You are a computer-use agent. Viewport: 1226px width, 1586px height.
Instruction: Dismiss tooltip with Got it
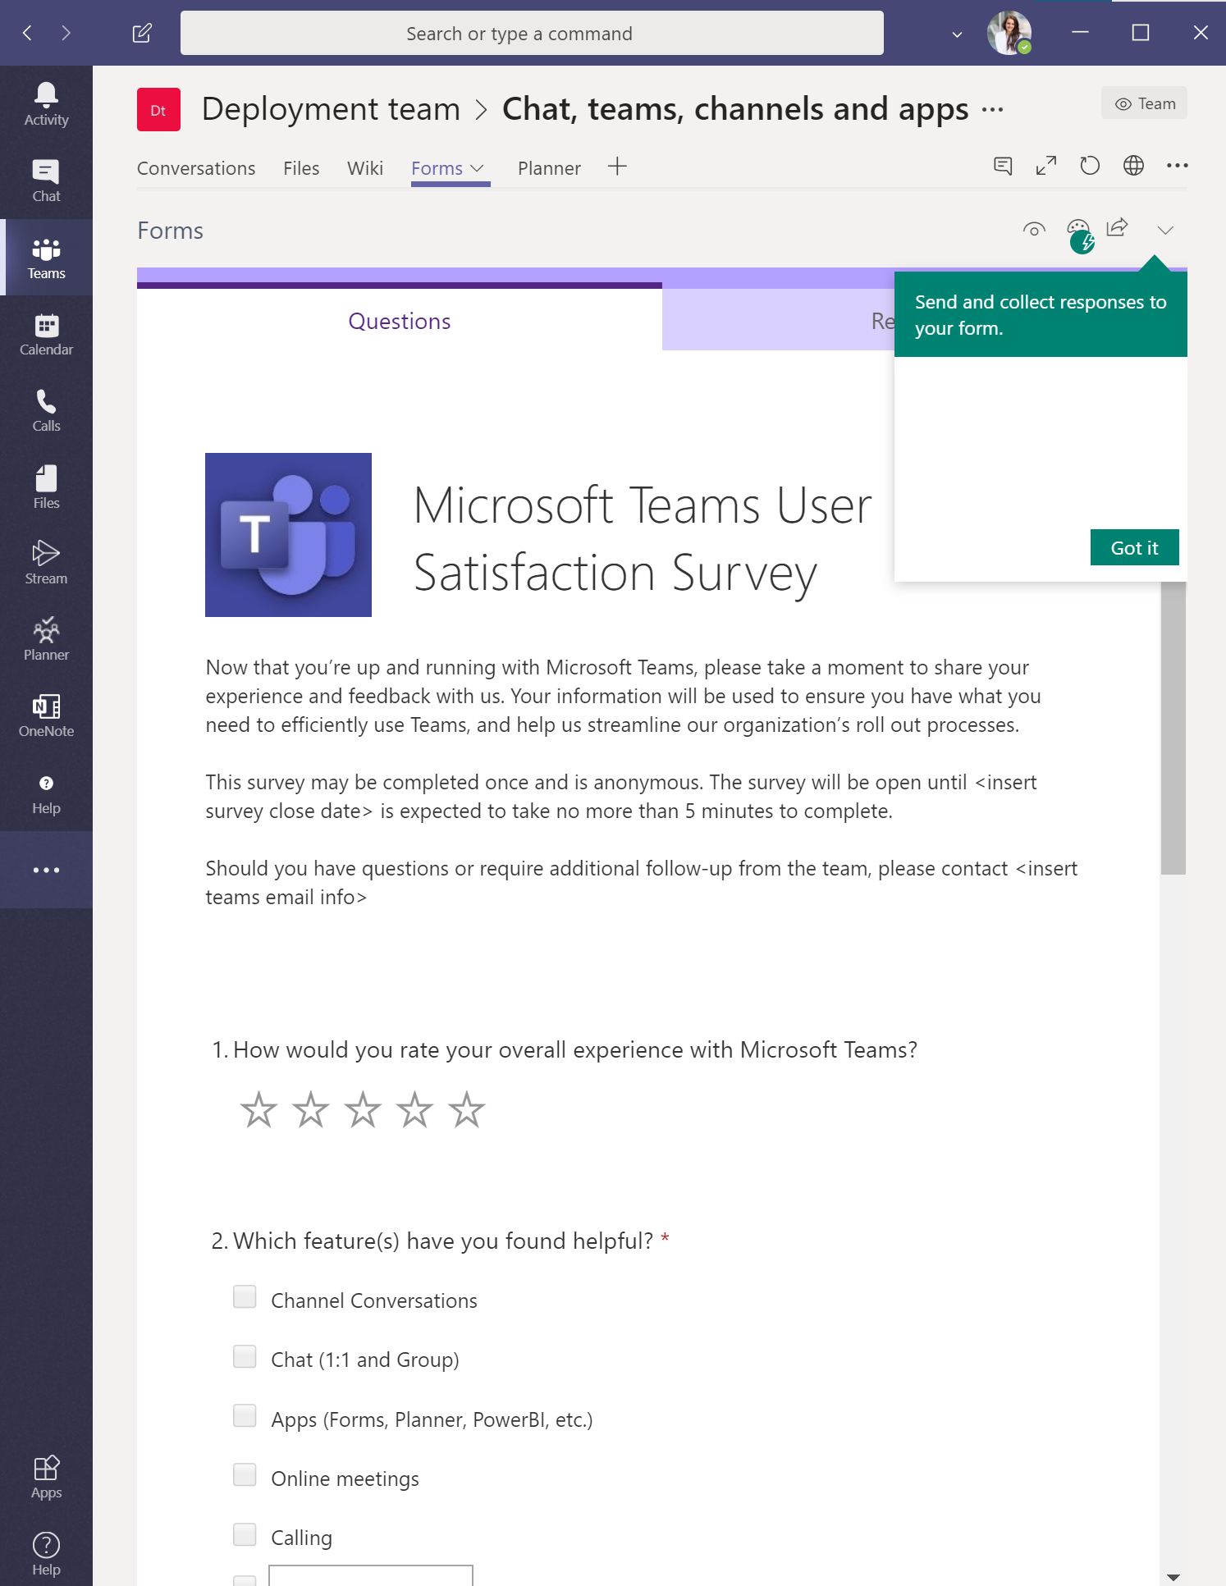[1134, 547]
